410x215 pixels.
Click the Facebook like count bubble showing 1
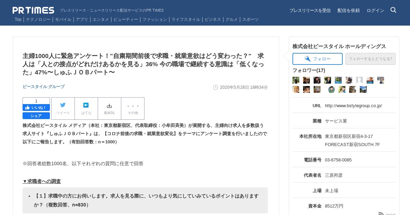click(36, 101)
